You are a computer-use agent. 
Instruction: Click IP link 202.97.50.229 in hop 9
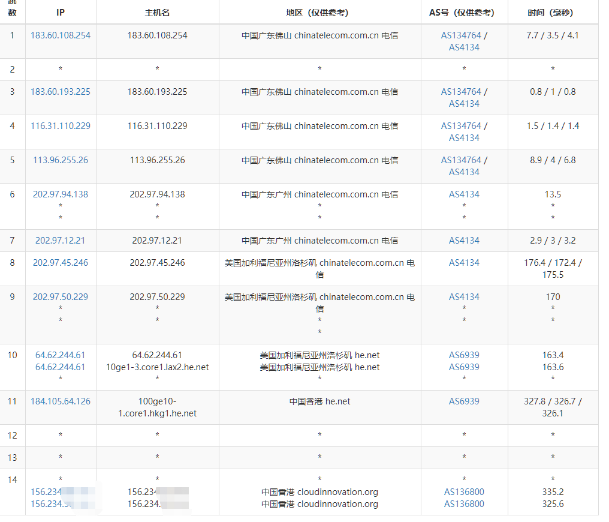point(61,297)
